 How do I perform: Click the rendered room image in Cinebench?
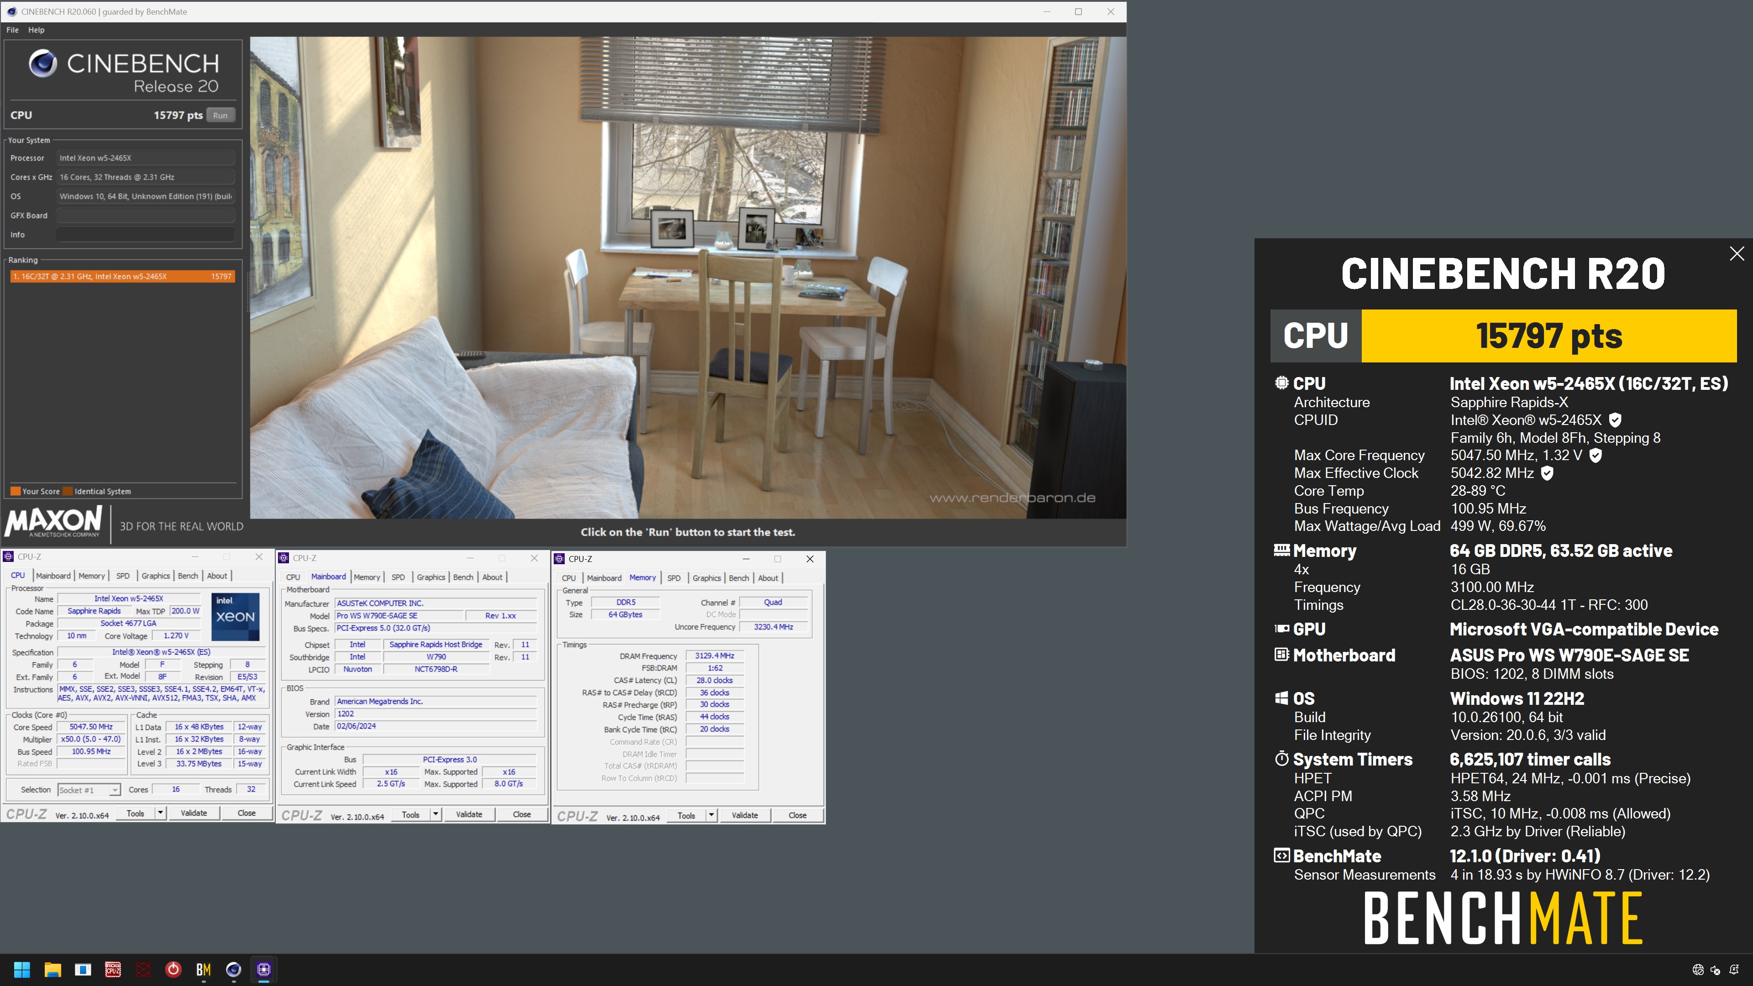point(688,278)
